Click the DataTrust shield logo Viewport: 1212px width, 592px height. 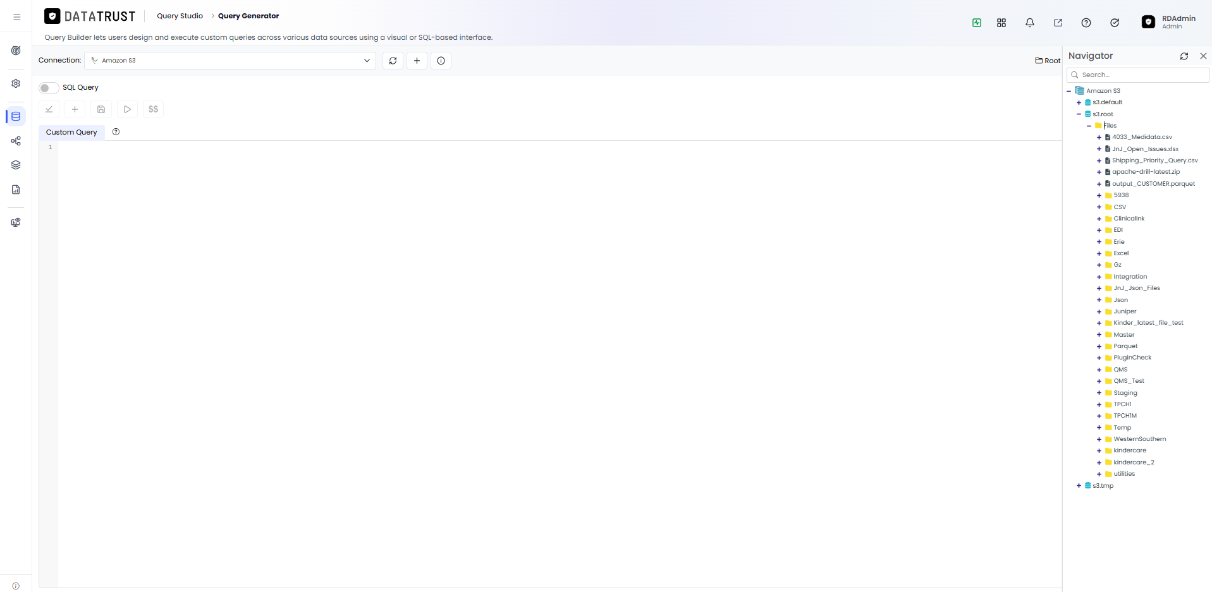52,16
